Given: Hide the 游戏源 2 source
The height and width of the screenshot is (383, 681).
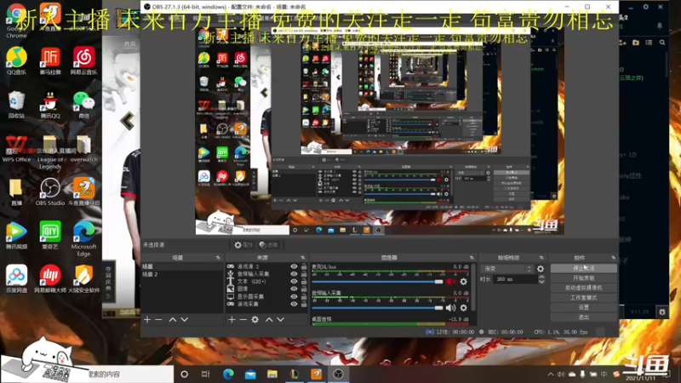Looking at the screenshot, I should tap(294, 266).
